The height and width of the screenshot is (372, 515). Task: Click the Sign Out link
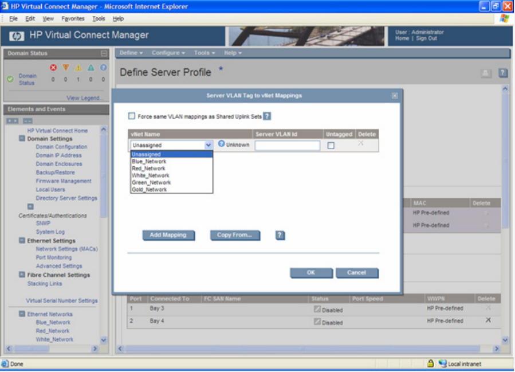(x=426, y=38)
